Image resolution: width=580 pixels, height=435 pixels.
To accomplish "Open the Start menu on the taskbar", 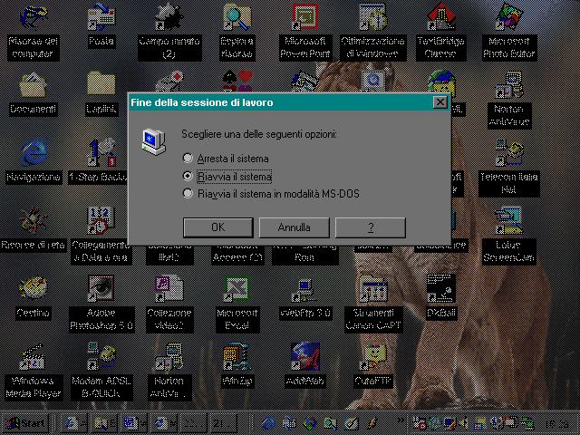I will (25, 423).
